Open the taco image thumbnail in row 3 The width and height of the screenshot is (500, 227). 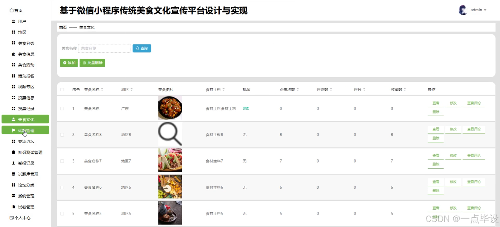point(170,160)
